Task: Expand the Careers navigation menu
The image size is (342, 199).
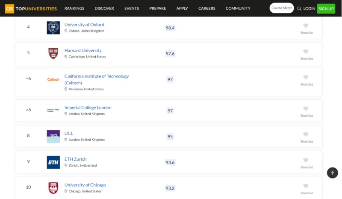Action: 207,9
